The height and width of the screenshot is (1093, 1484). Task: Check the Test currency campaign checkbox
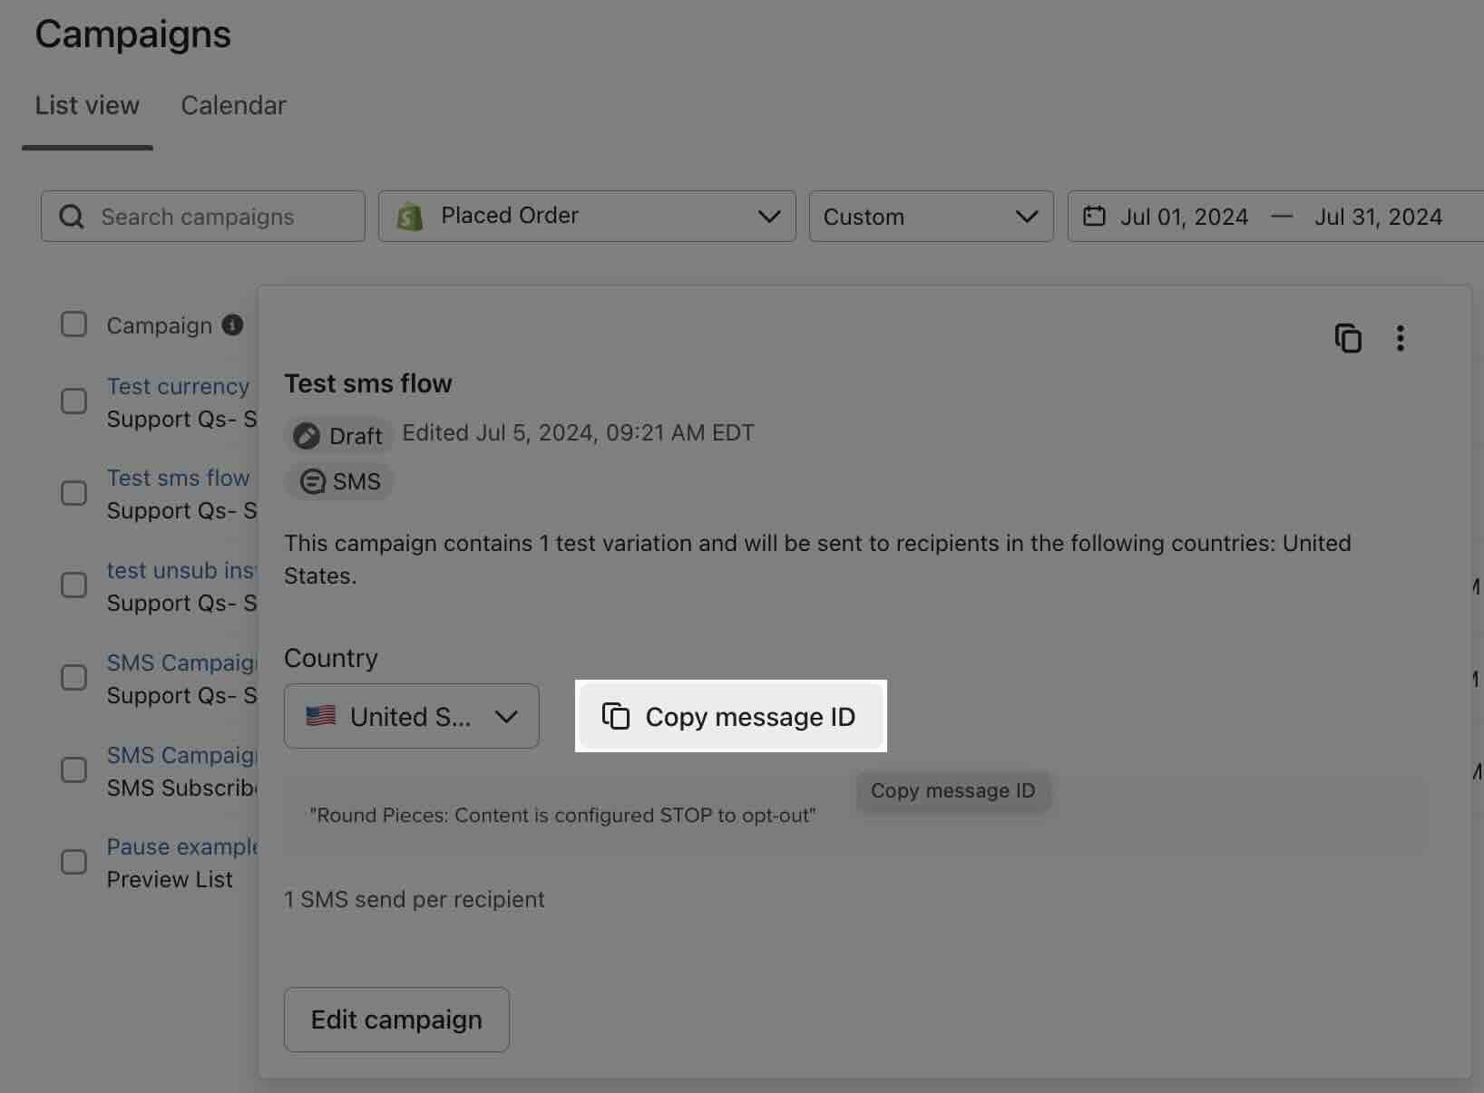pyautogui.click(x=73, y=401)
